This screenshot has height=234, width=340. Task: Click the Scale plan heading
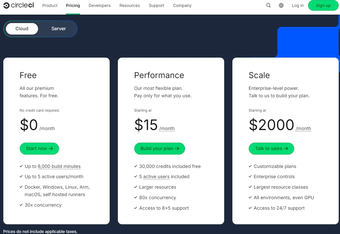[259, 75]
